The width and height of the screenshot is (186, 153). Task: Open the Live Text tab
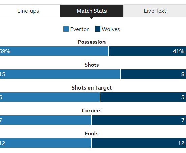coord(155,11)
